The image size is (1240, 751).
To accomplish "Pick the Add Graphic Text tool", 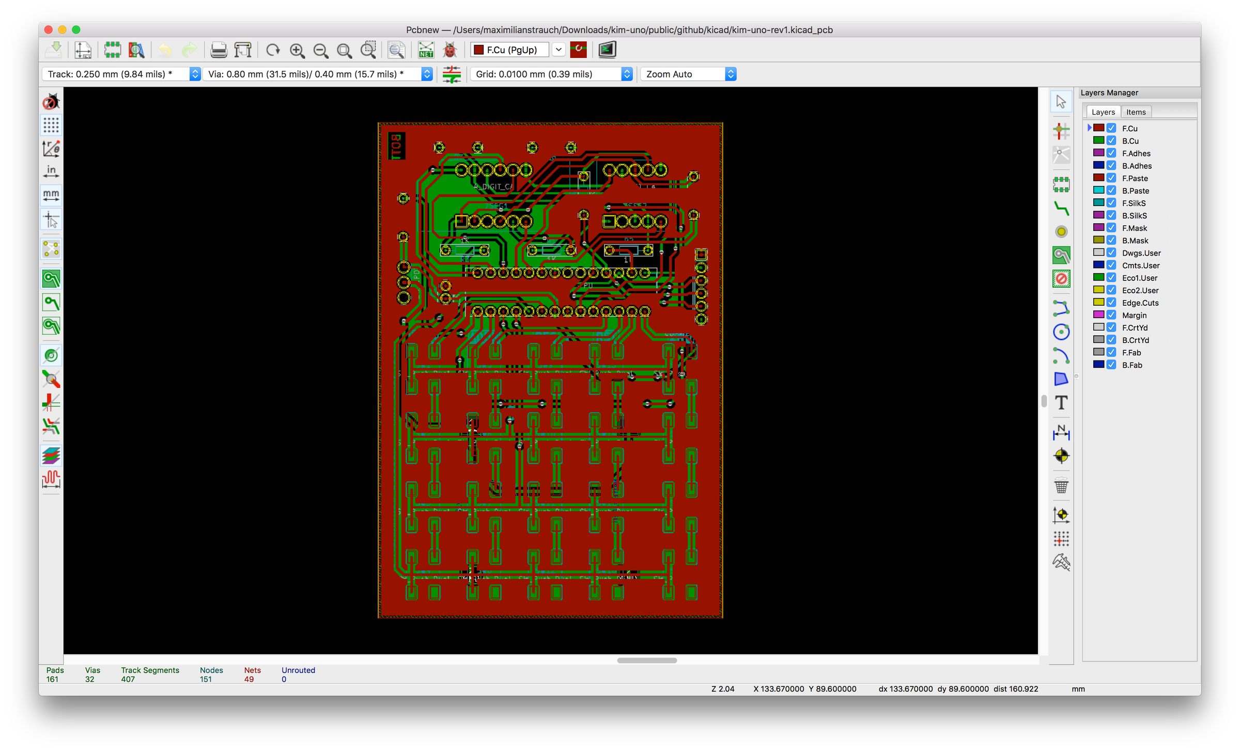I will [1061, 402].
